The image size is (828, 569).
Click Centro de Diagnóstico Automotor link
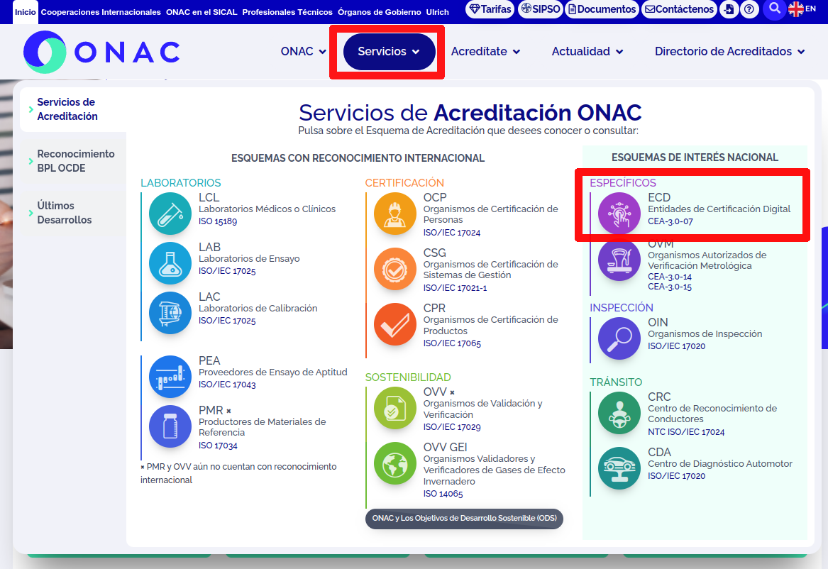point(720,464)
